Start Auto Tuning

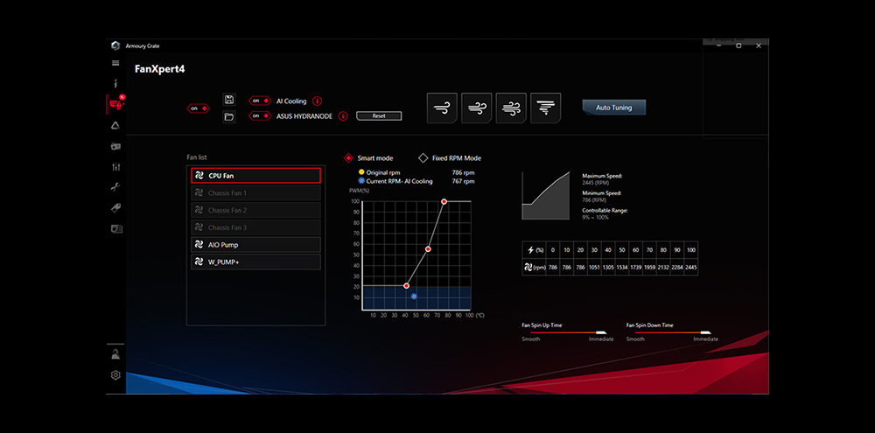point(614,108)
